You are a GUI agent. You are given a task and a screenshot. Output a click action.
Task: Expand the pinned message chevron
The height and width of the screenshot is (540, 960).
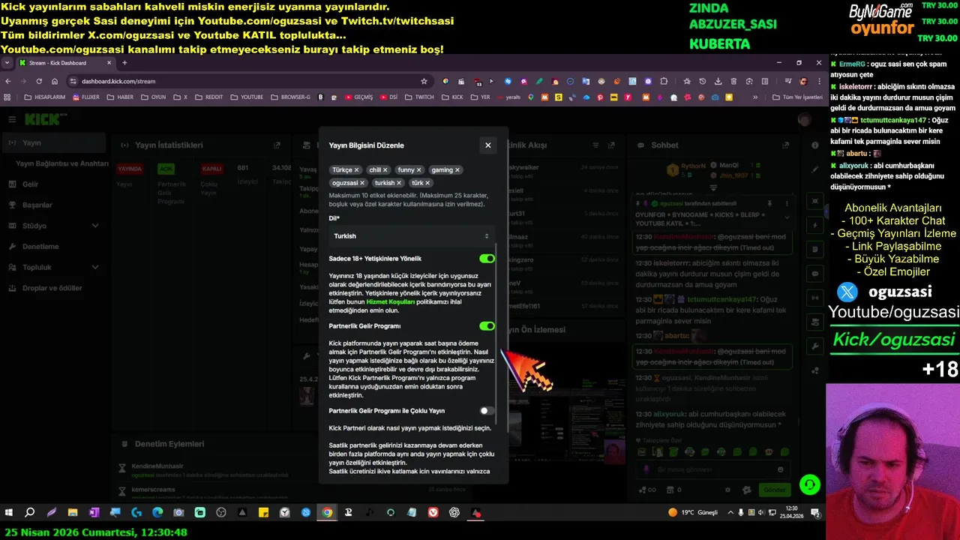point(787,217)
